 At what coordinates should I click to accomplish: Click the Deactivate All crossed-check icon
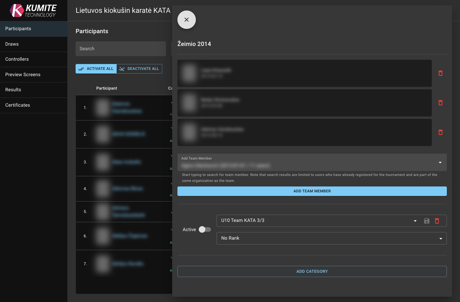coord(122,69)
